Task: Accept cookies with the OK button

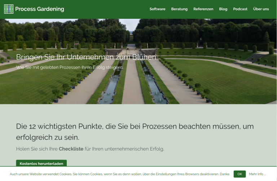Action: (x=239, y=174)
